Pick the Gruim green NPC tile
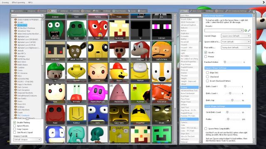Viewport: 266px width, 149px height. pos(76,30)
